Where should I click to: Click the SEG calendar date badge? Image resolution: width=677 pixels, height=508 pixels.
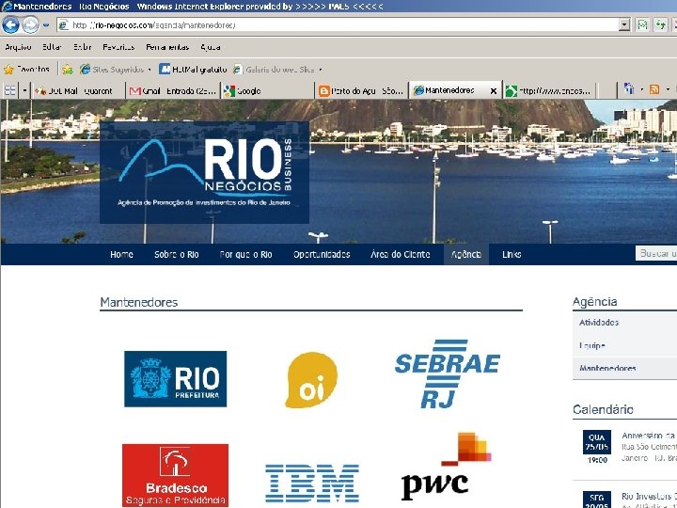click(597, 500)
